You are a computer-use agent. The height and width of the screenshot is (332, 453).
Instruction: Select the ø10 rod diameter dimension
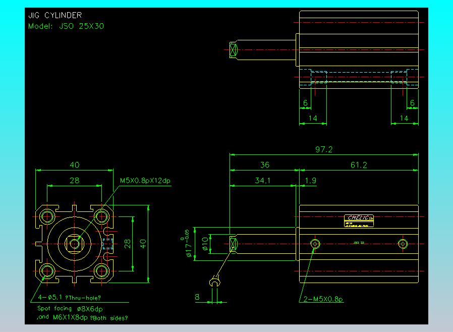[x=205, y=244]
